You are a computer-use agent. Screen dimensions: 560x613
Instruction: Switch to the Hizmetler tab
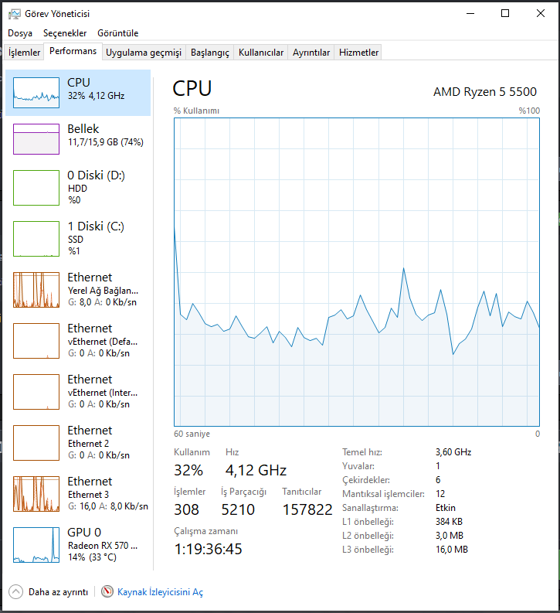(358, 53)
